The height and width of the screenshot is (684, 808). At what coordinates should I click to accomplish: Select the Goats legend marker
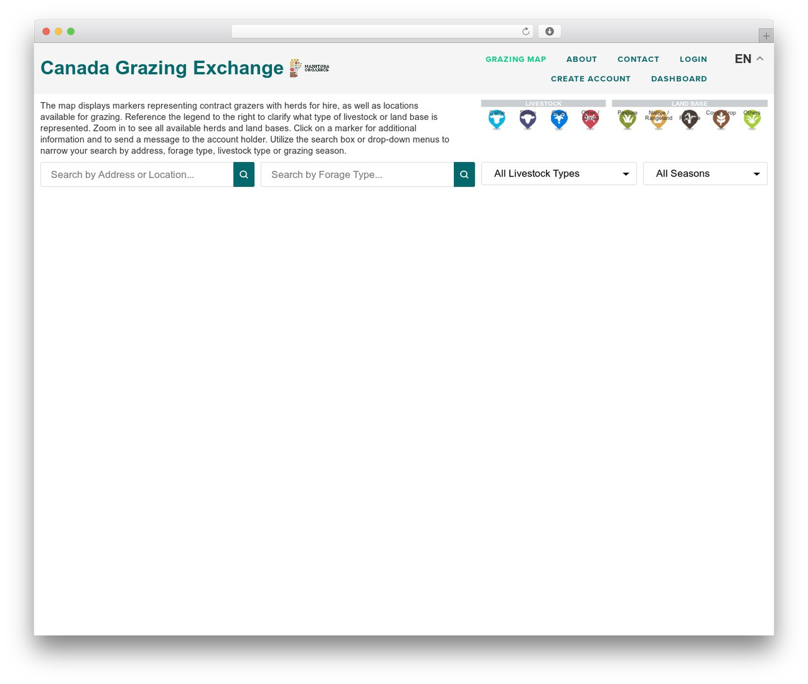[559, 119]
